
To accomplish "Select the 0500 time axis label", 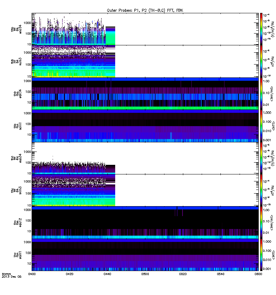I will [x=145, y=274].
